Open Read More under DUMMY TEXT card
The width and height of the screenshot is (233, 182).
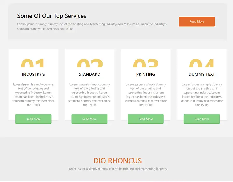point(202,119)
